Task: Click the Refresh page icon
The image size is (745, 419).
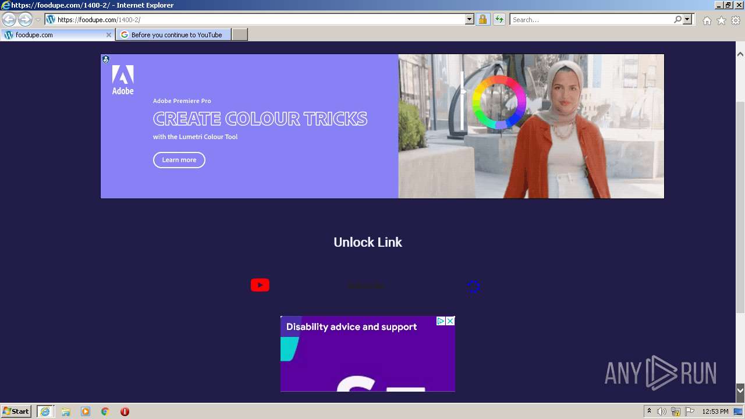Action: pos(499,20)
